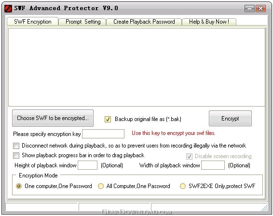Select All Computer,One Password mode

[x=101, y=186]
